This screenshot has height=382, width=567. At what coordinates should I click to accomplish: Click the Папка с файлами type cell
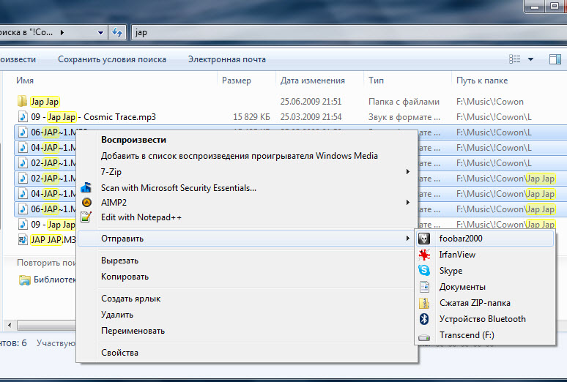coord(404,102)
